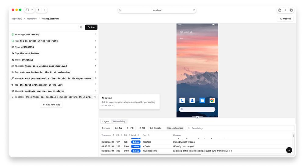Open the browser share icon

(279, 10)
